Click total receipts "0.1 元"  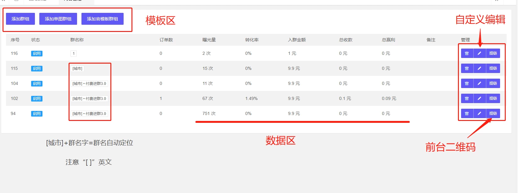point(345,98)
